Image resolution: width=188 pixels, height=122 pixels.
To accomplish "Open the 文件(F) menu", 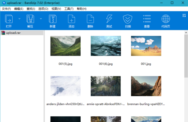I will (6, 9).
